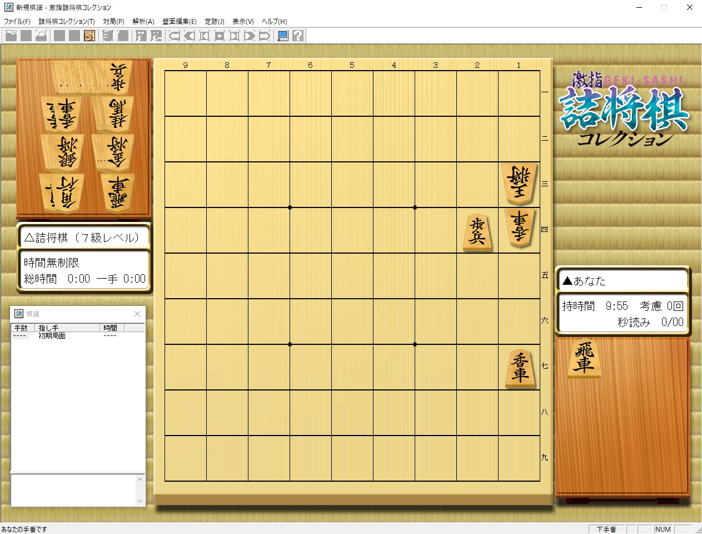The height and width of the screenshot is (534, 702).
Task: Pick up the 飛車 rook in hand
Action: pos(584,359)
